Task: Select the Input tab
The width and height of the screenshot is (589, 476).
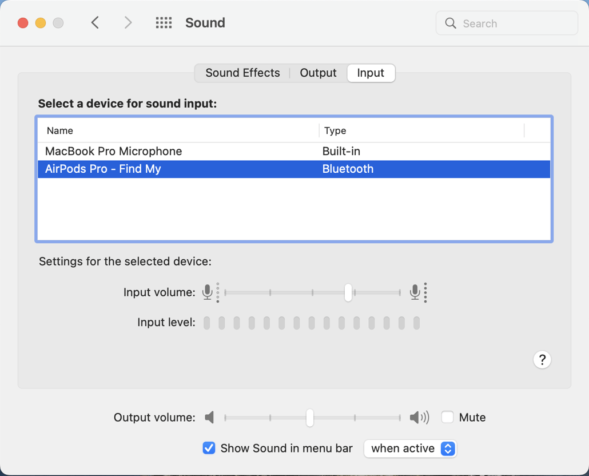Action: (371, 73)
